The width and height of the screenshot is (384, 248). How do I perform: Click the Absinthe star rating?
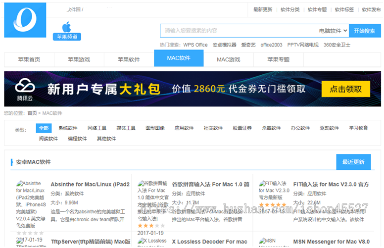click(30, 233)
